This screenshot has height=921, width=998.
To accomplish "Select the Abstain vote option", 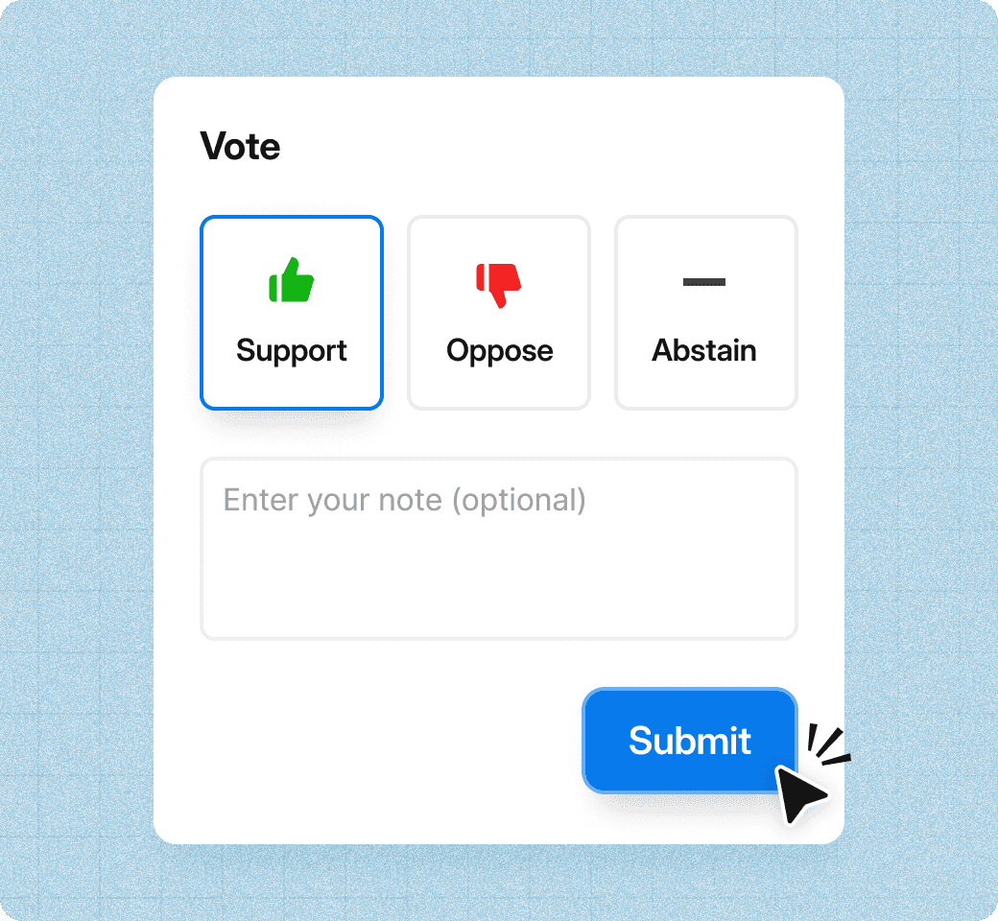I will pyautogui.click(x=705, y=313).
